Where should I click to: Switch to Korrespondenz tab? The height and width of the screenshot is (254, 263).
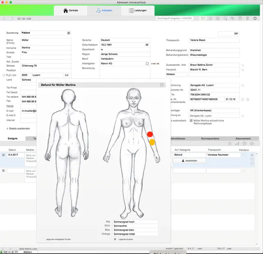(210, 139)
